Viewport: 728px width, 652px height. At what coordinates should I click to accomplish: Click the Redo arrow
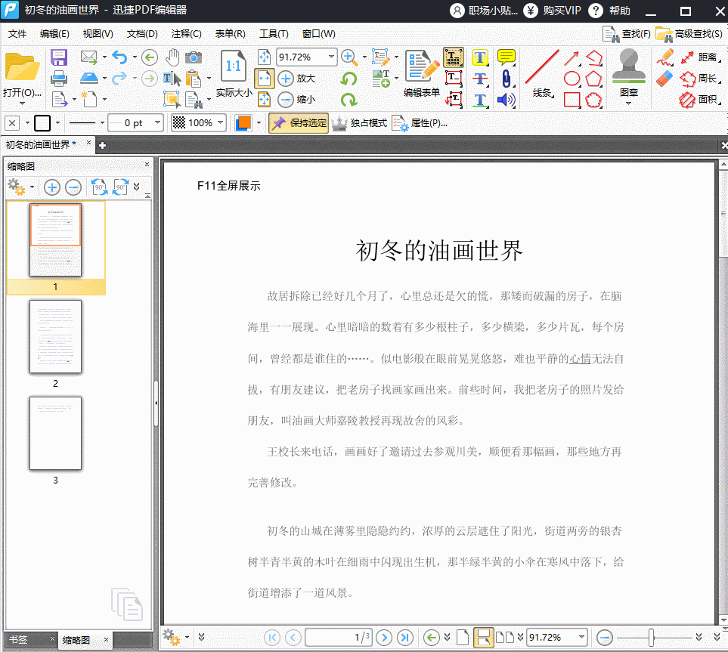[119, 79]
